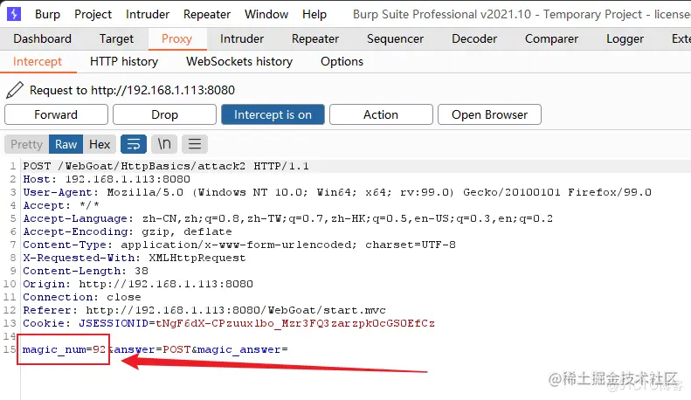Switch to the Logger tab

click(x=625, y=38)
